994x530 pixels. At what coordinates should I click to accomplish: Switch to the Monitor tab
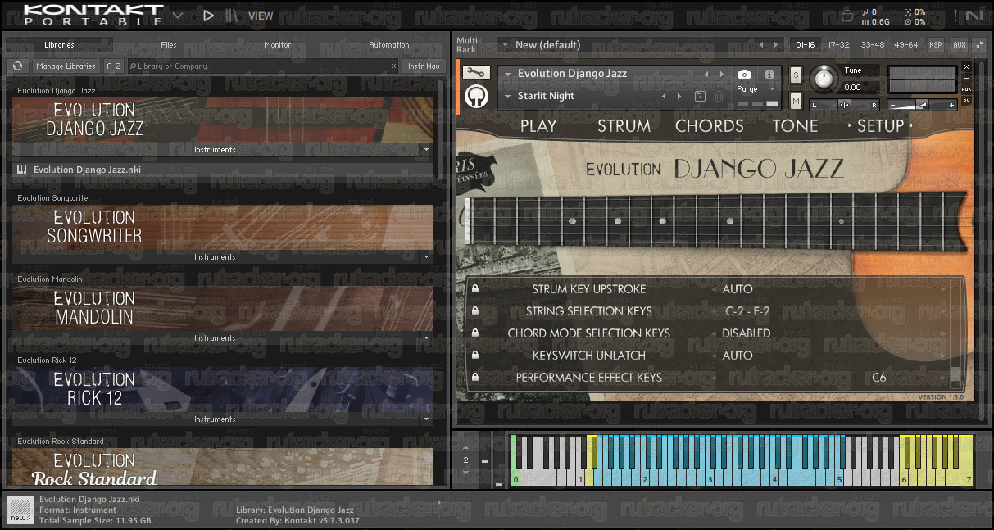[x=278, y=45]
